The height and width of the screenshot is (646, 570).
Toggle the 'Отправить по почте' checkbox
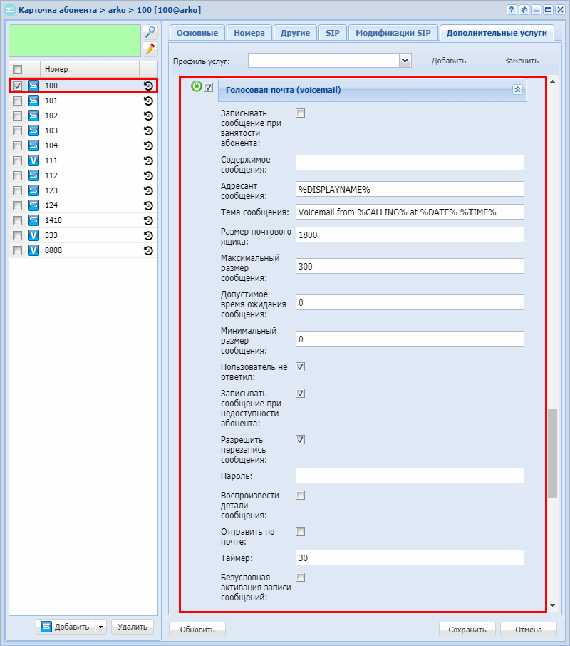(300, 531)
